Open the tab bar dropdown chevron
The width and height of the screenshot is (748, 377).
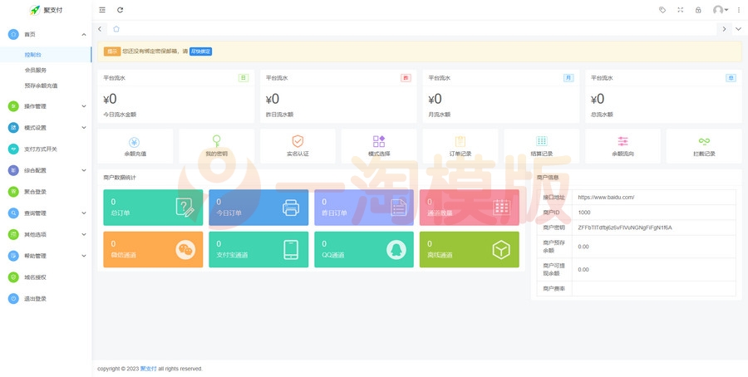click(x=739, y=29)
